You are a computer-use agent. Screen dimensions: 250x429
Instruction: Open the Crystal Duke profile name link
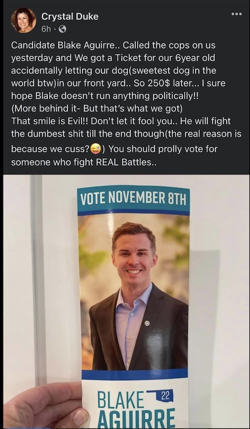[70, 17]
